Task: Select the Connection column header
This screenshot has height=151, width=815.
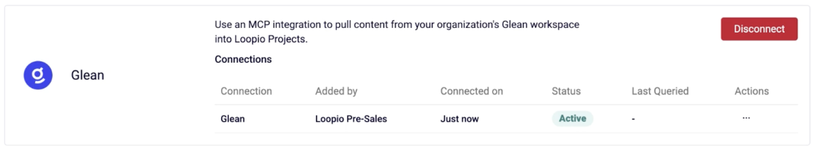Action: tap(246, 91)
